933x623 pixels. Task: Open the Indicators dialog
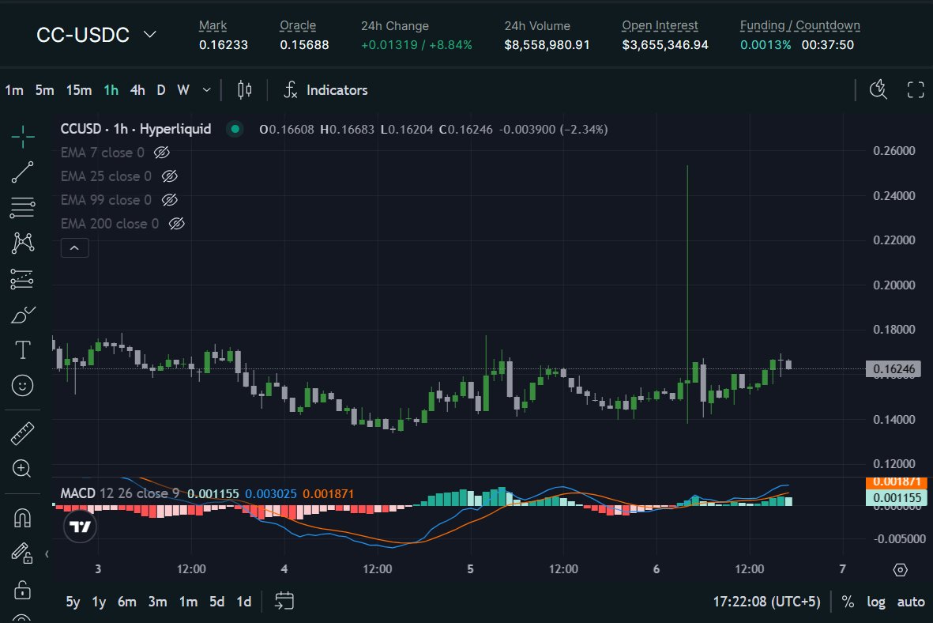tap(325, 90)
